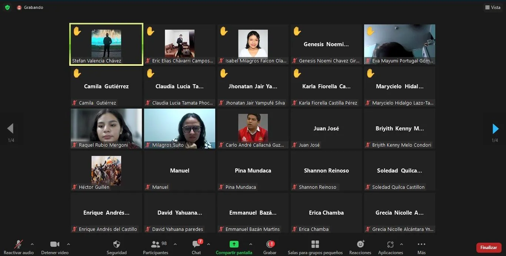Open the Aplicaciones button
506x256 pixels.
point(390,245)
